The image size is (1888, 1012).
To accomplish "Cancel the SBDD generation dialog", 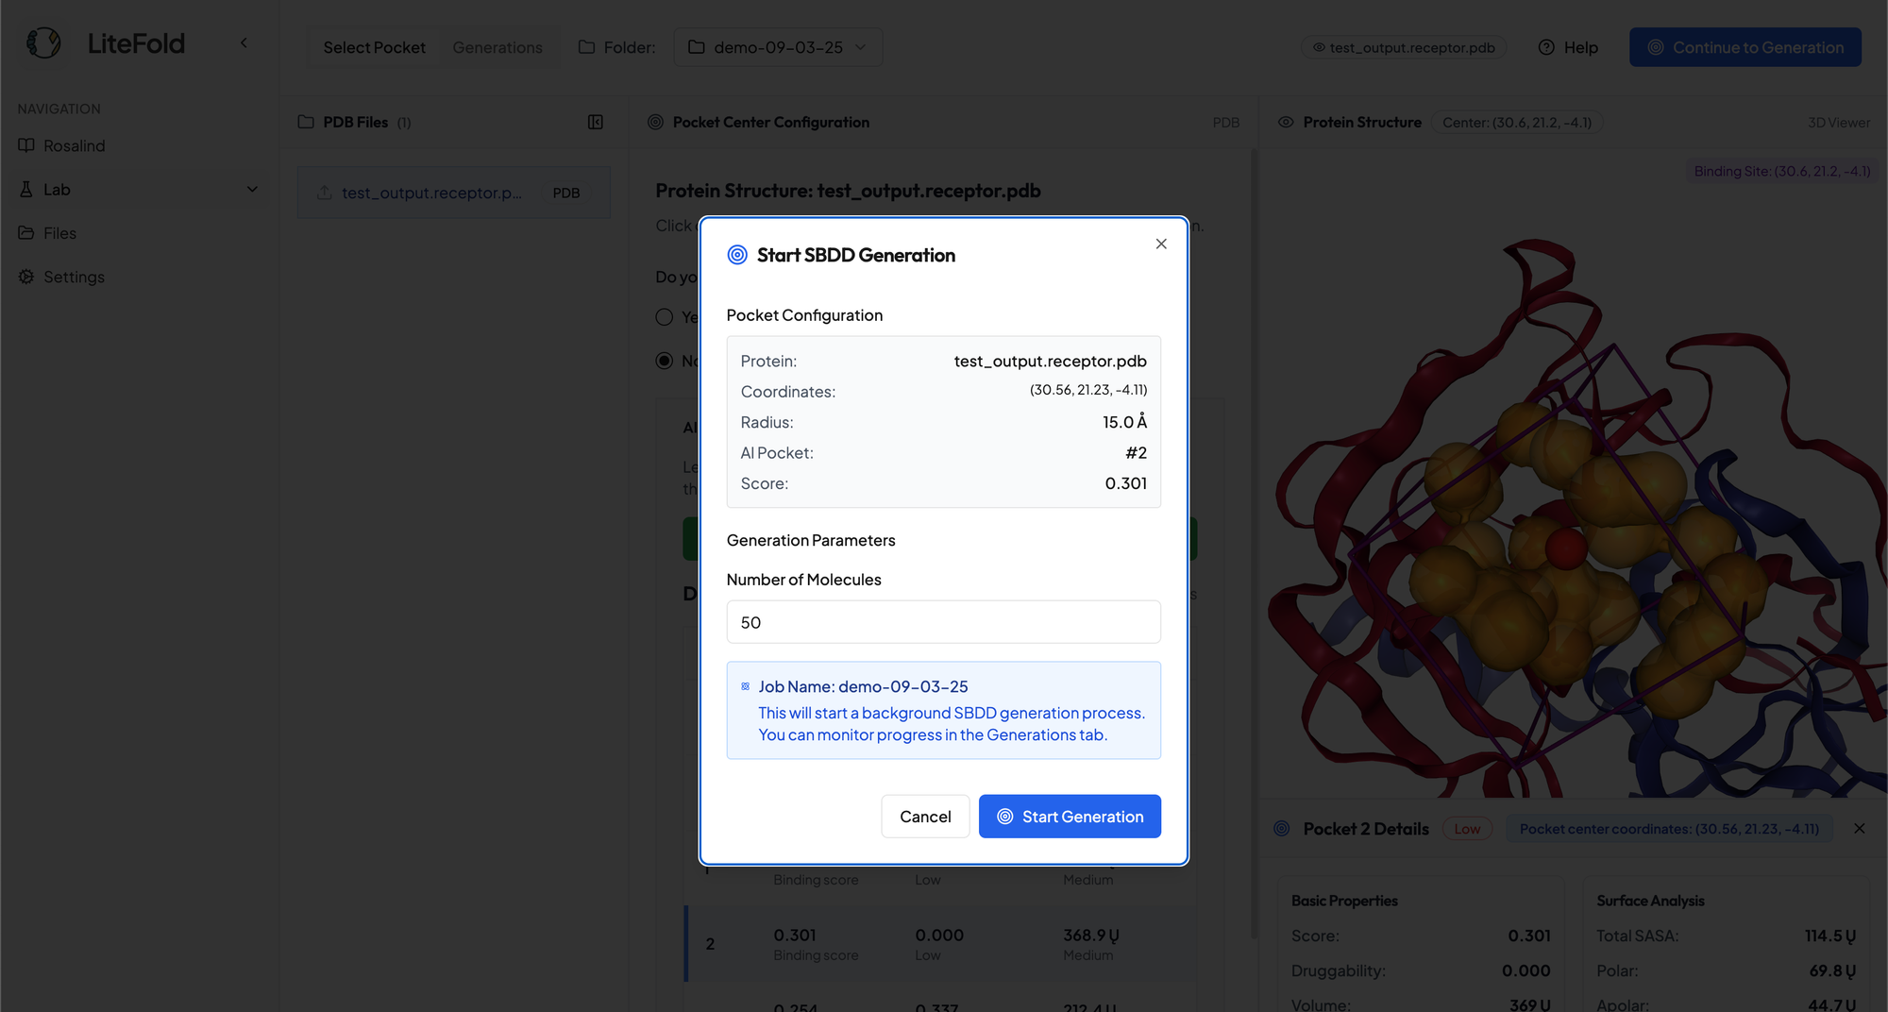I will (x=925, y=817).
